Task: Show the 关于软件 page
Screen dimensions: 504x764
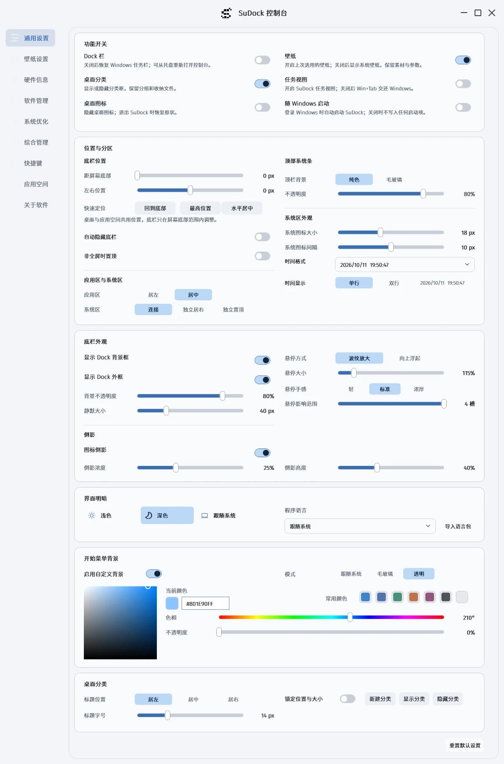Action: coord(30,205)
